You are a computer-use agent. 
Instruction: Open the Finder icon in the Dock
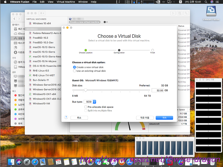11,162
